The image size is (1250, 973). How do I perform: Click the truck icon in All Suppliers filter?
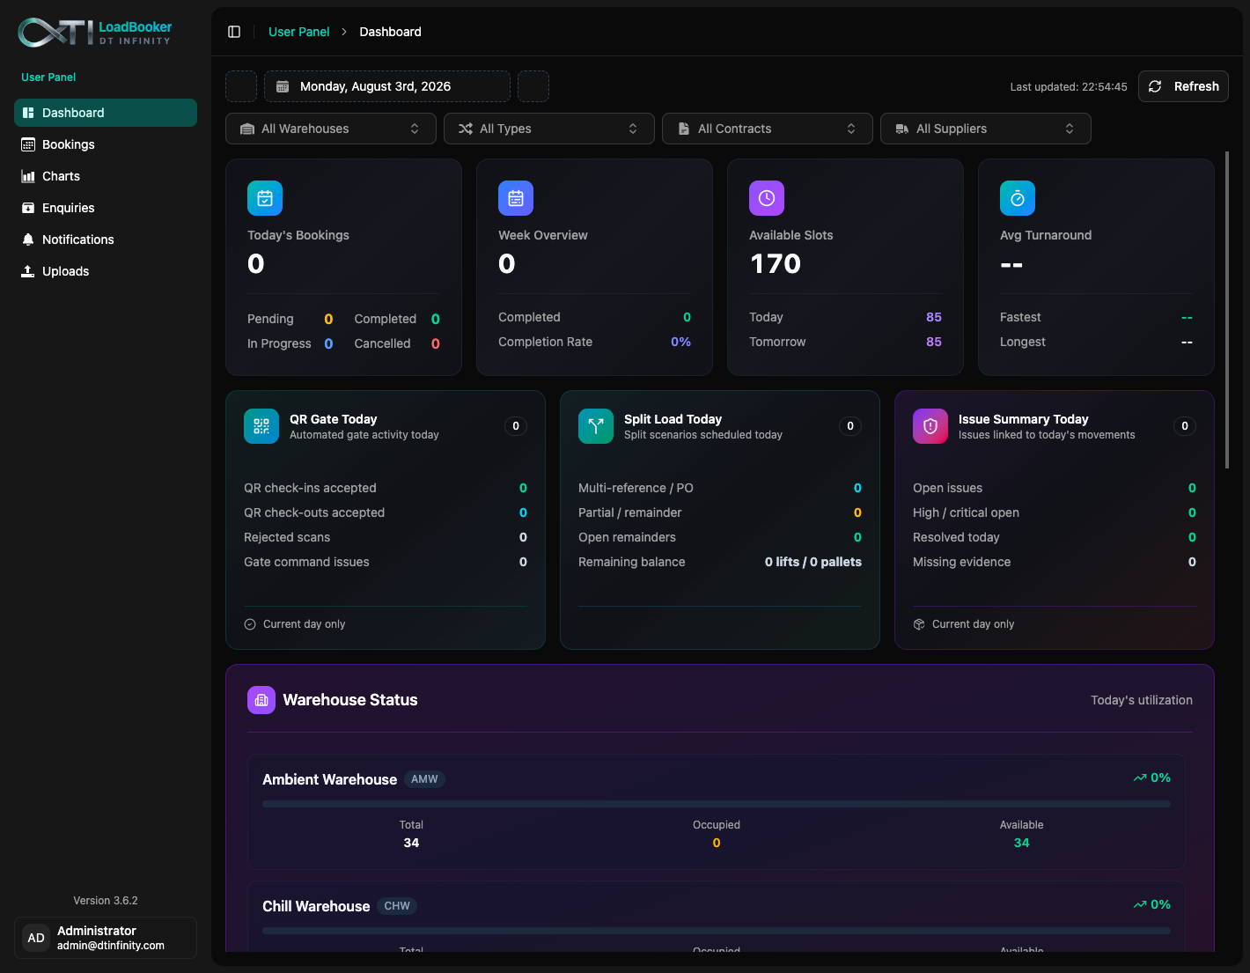click(x=902, y=129)
